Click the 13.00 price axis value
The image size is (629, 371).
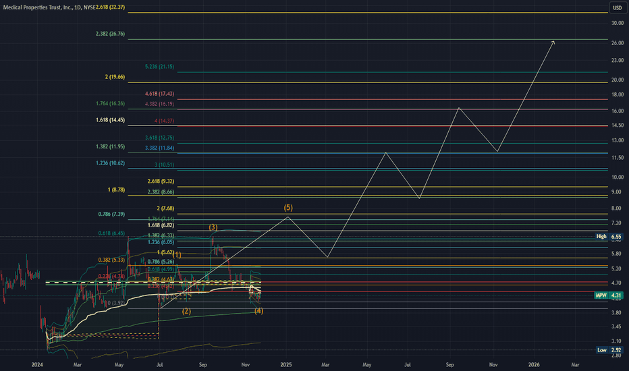point(618,140)
